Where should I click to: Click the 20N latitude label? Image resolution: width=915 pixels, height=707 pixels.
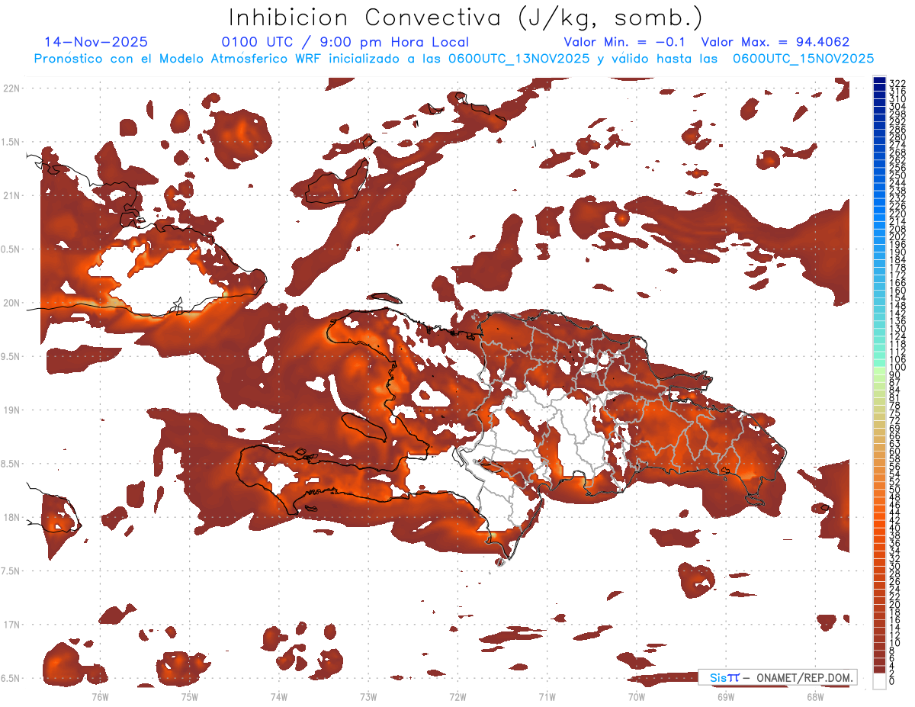pos(12,303)
